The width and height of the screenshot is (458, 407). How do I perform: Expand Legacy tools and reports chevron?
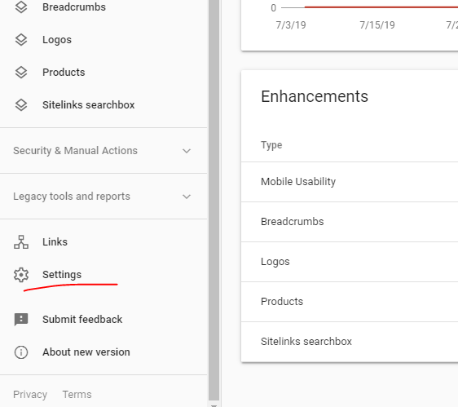(x=187, y=197)
